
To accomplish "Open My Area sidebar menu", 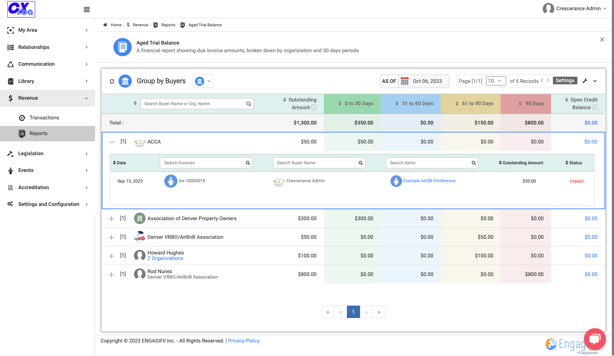I will [x=48, y=30].
